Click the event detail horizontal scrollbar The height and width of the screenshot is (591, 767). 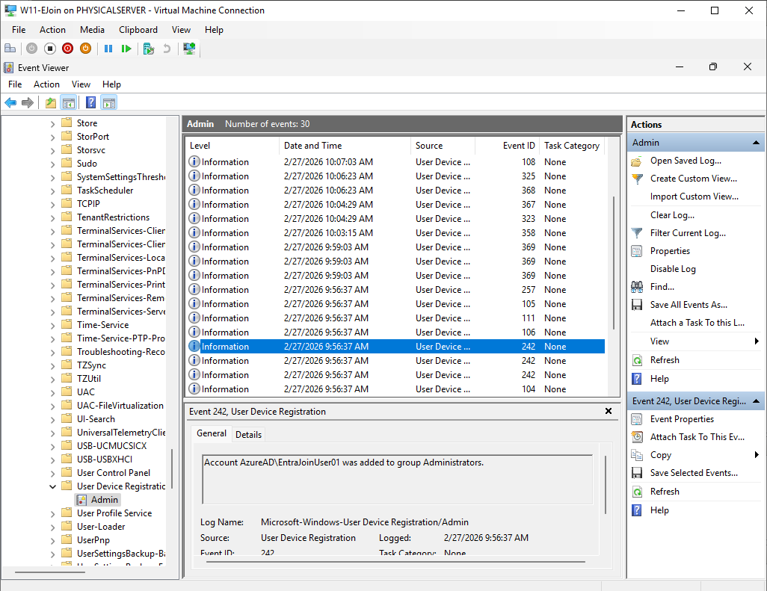pyautogui.click(x=395, y=562)
